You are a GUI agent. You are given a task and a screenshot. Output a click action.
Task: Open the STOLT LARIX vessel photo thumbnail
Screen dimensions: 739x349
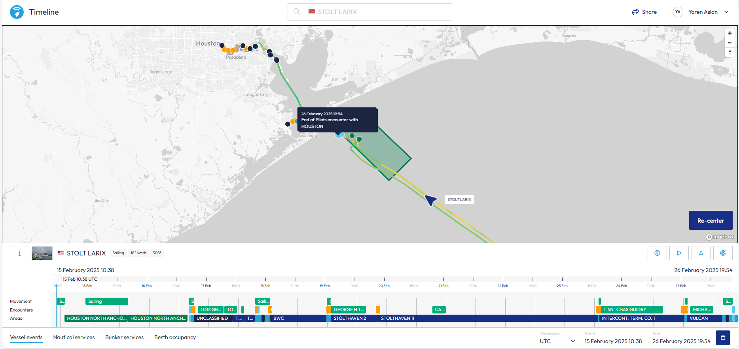tap(42, 253)
